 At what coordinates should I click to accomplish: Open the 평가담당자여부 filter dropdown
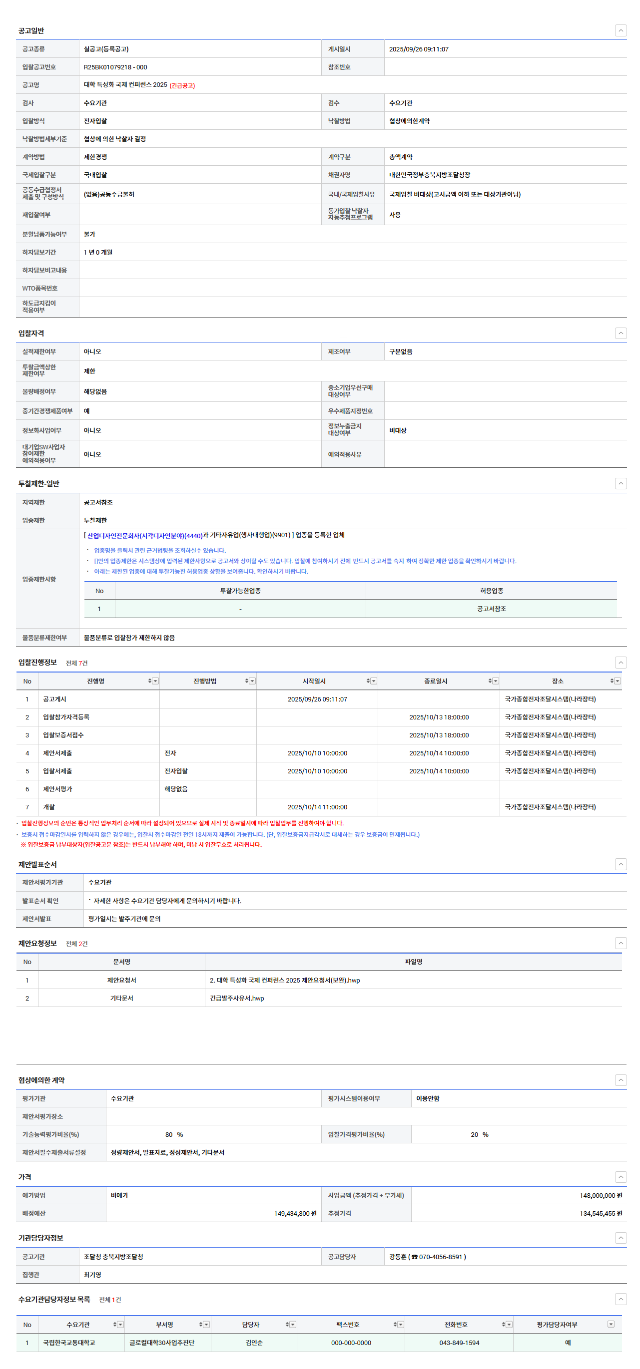[610, 1325]
